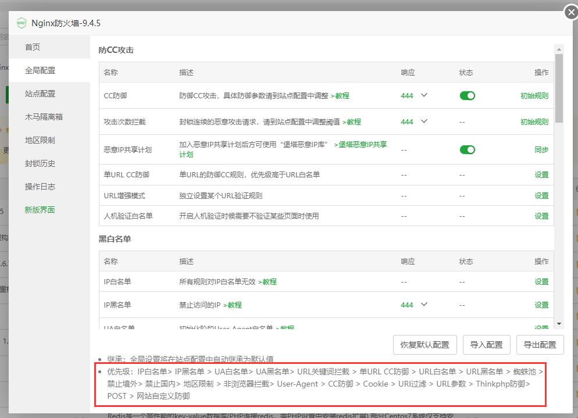Image resolution: width=578 pixels, height=418 pixels.
Task: Open the IP白名单 教程 tutorial link
Action: click(267, 281)
